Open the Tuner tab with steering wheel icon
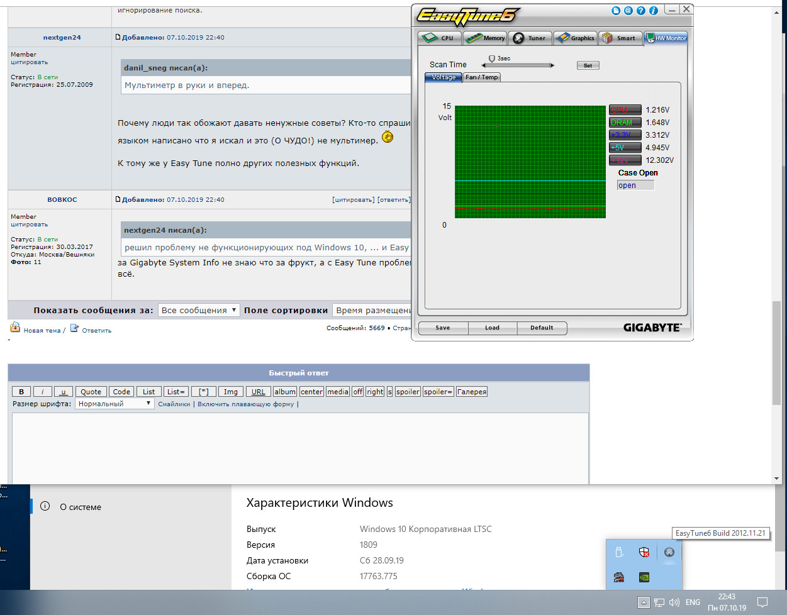The width and height of the screenshot is (787, 615). tap(530, 38)
